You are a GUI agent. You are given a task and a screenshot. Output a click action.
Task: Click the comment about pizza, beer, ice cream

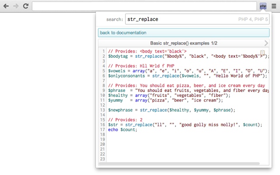186,86
